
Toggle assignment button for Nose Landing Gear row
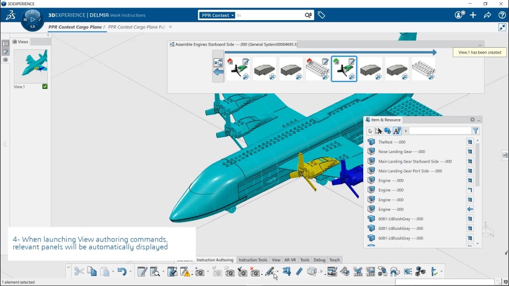pos(470,151)
